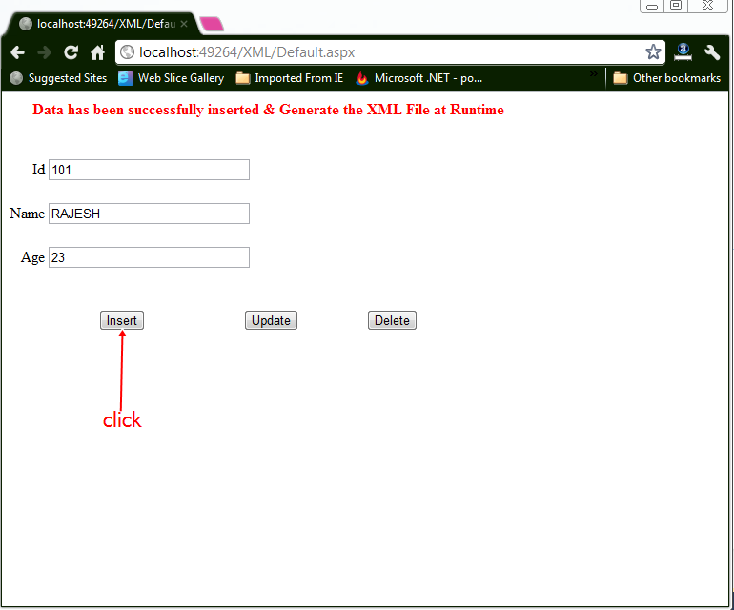
Task: Minimize the browser window
Action: (652, 6)
